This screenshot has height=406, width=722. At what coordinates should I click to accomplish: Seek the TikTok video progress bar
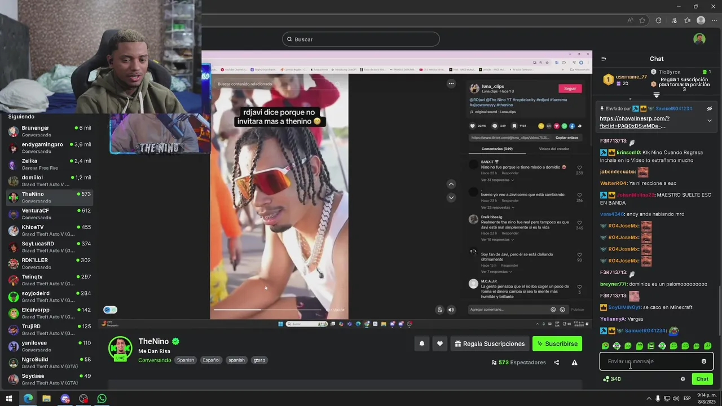(268, 310)
